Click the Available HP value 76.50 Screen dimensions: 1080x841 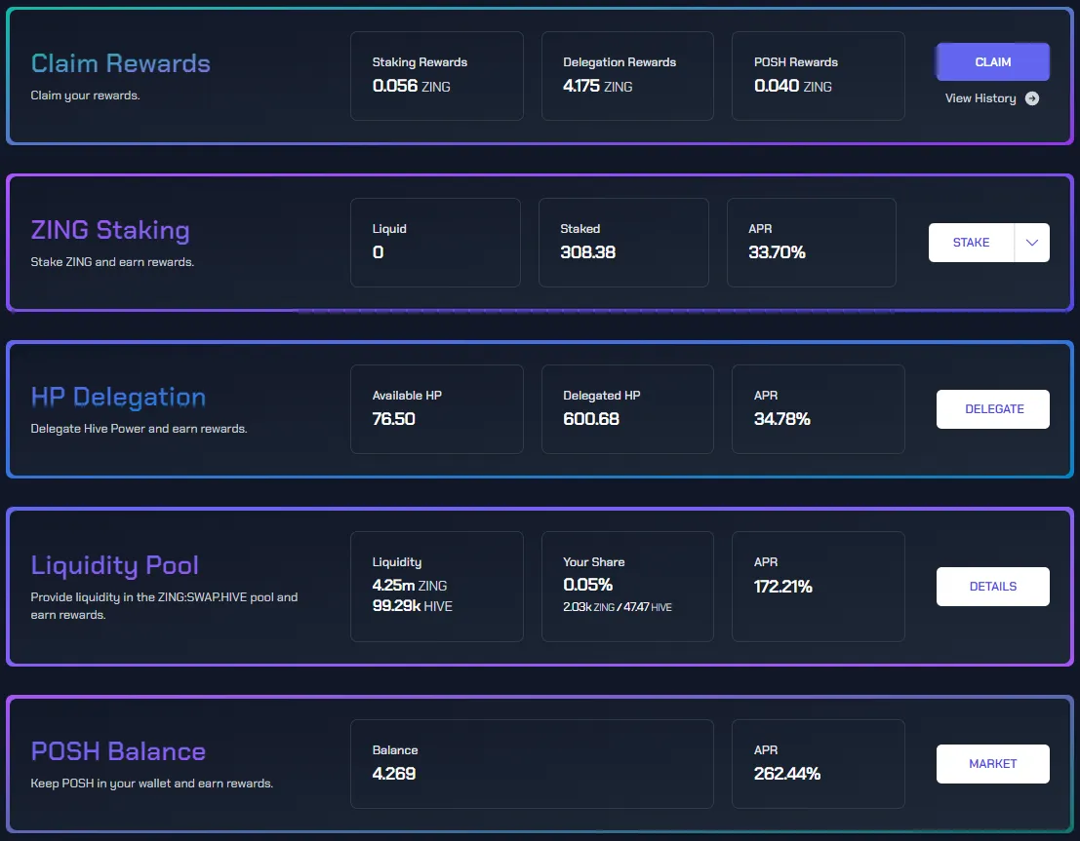click(393, 419)
